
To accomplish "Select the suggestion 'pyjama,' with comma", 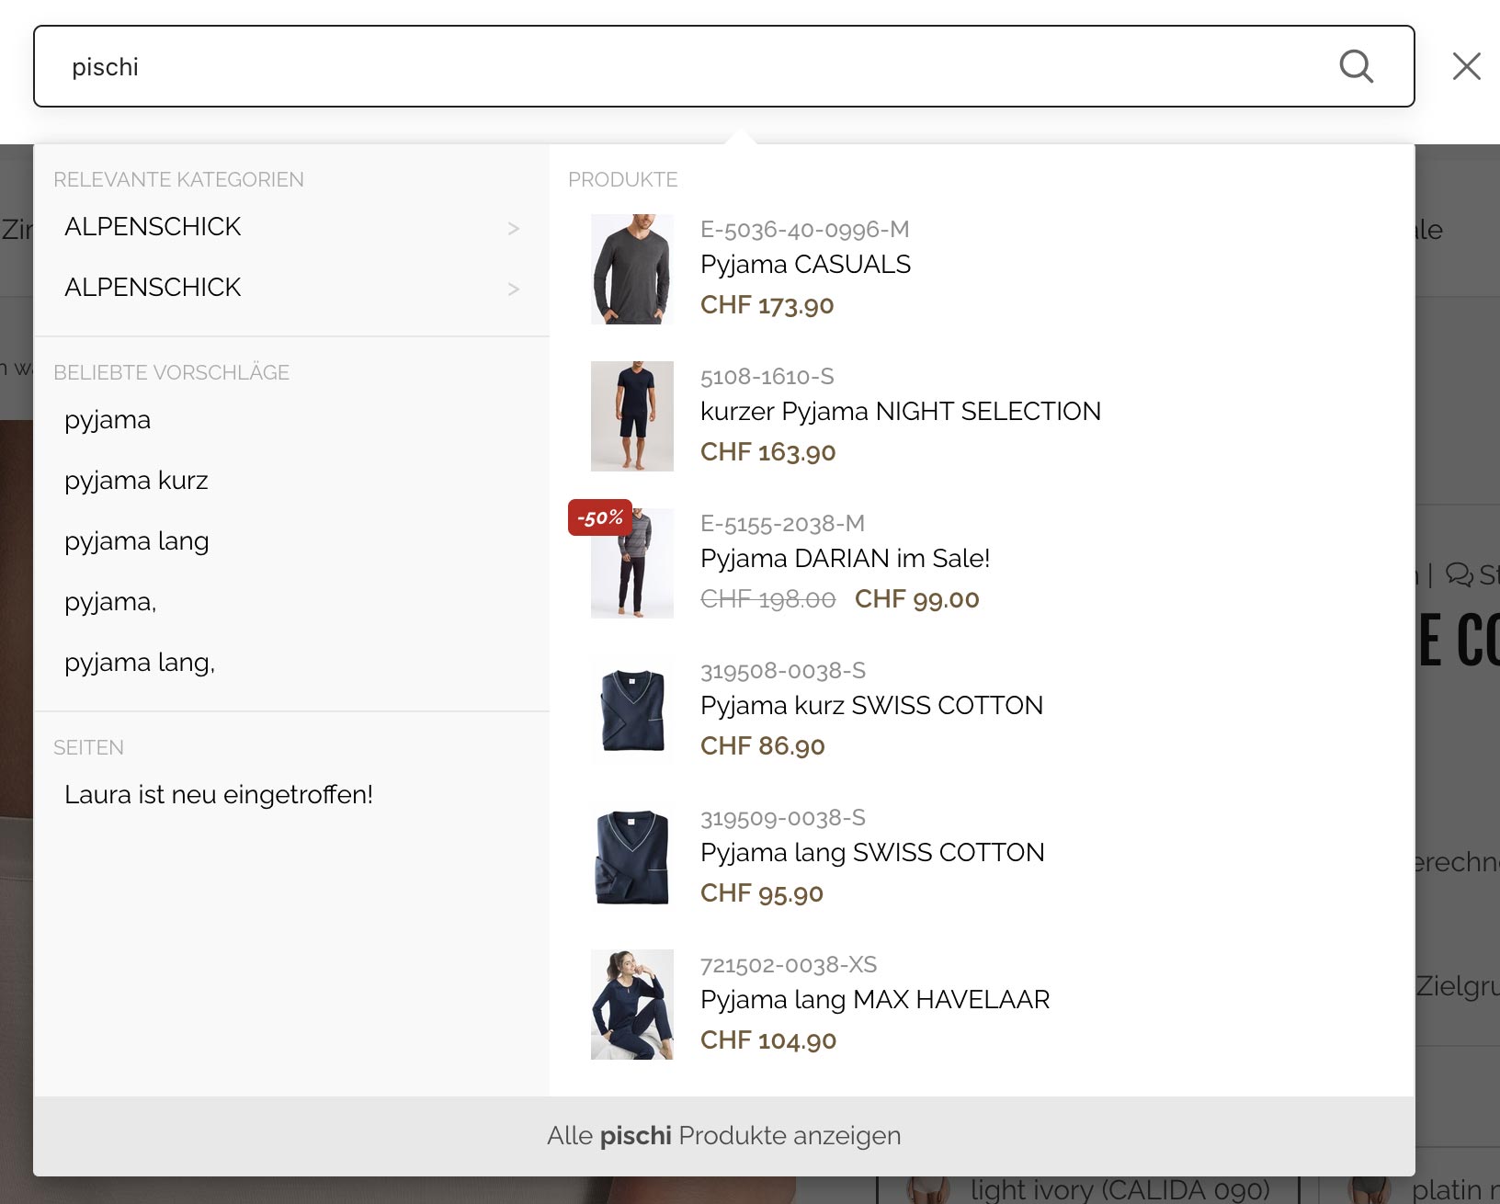I will [110, 602].
